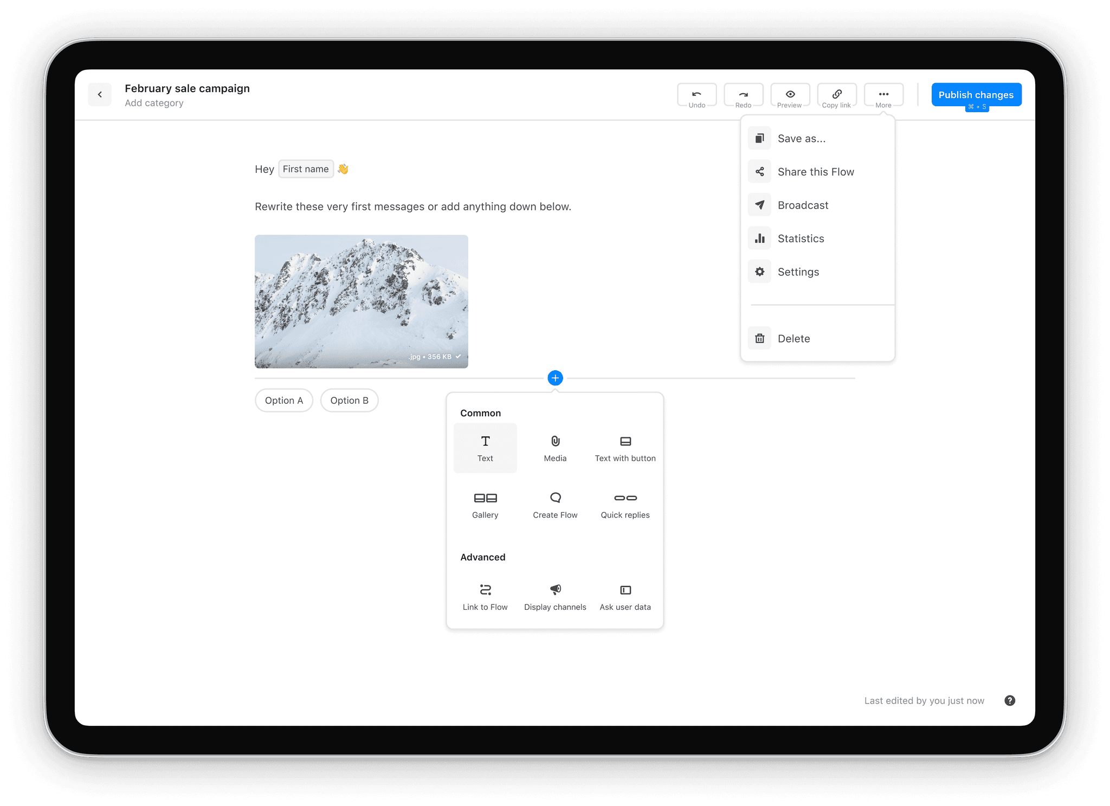
Task: Close the blue plus block picker
Action: (x=555, y=378)
